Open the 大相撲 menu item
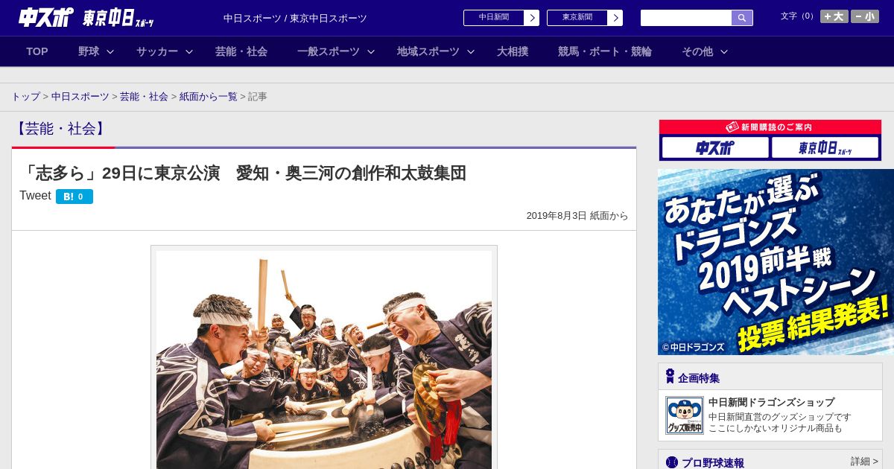The image size is (894, 469). [513, 51]
